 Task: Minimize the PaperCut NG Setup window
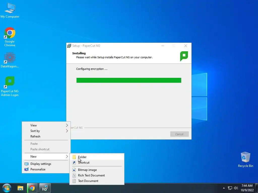(163, 46)
